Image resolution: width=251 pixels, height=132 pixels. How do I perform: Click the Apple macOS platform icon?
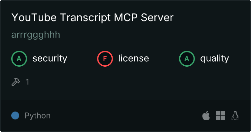pyautogui.click(x=206, y=115)
